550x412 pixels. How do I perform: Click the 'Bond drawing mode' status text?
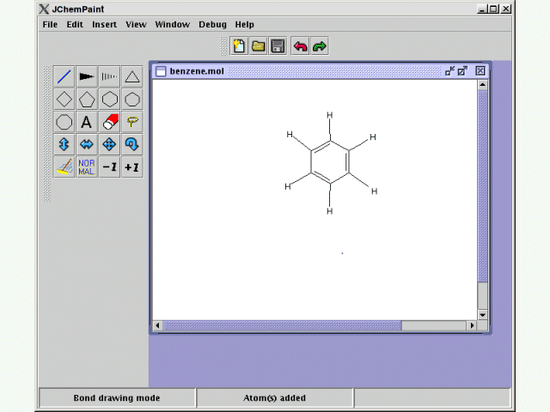click(x=117, y=398)
